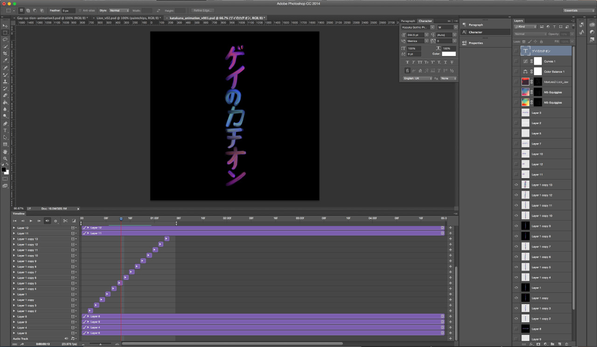This screenshot has width=597, height=347.
Task: Open the Kozuka Gothic font family dropdown
Action: click(432, 28)
